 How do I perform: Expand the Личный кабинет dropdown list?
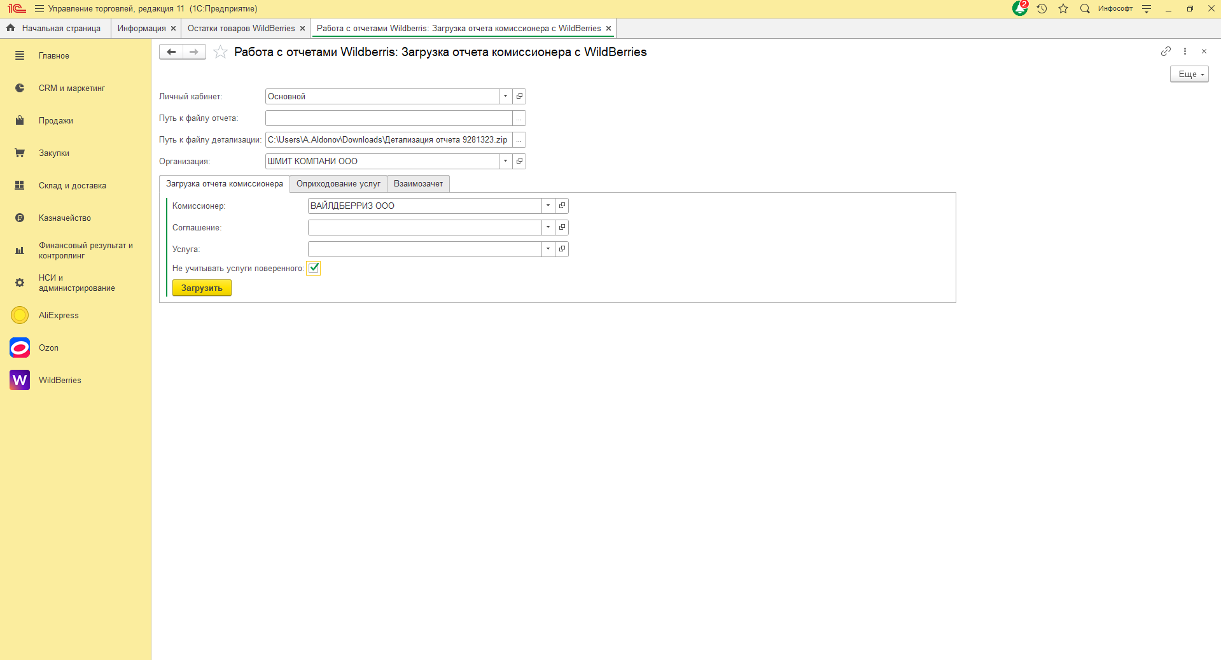(505, 97)
